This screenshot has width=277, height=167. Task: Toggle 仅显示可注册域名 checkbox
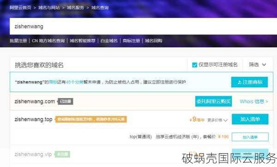(x=194, y=65)
